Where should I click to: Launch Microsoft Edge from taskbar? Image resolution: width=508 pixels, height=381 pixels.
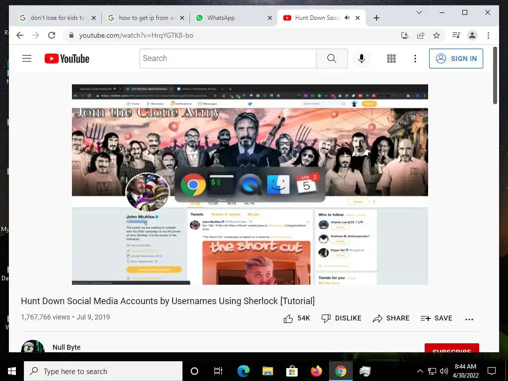(243, 371)
